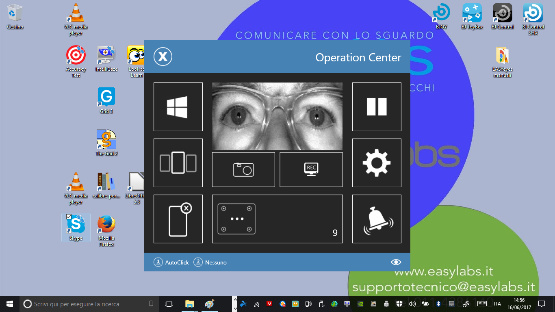Select the BJ Control desktop shortcut

click(503, 17)
